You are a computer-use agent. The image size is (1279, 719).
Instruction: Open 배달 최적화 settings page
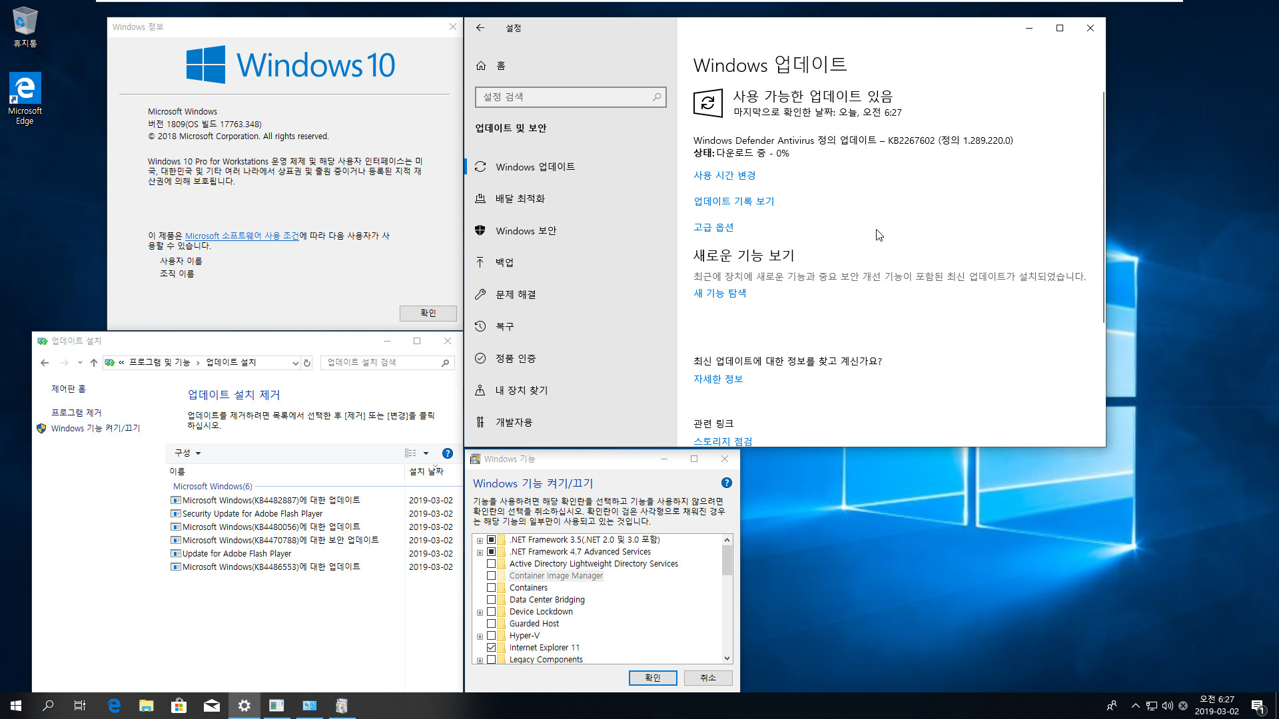click(x=571, y=199)
